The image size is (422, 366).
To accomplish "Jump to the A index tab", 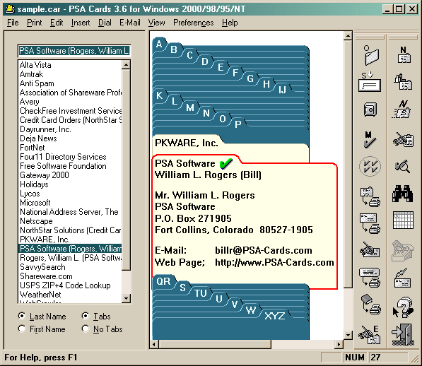I will click(159, 44).
